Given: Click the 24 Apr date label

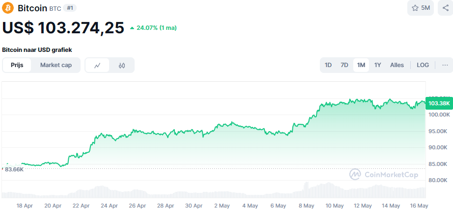Looking at the screenshot, I should coord(110,206).
